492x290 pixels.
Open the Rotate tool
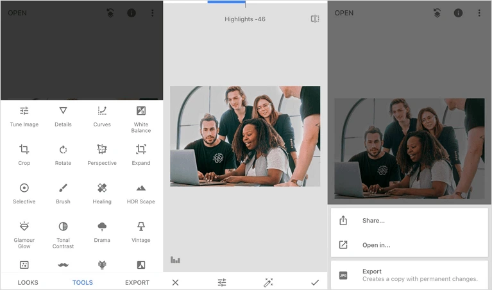[63, 155]
